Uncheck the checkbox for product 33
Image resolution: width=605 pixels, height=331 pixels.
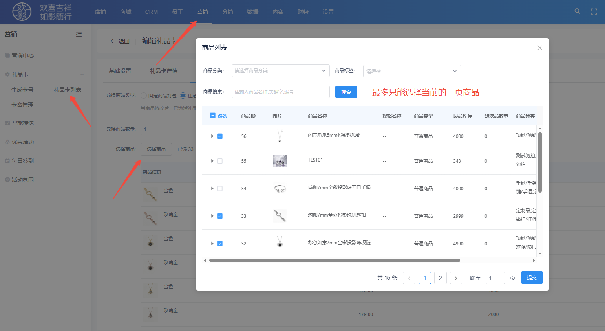(220, 216)
